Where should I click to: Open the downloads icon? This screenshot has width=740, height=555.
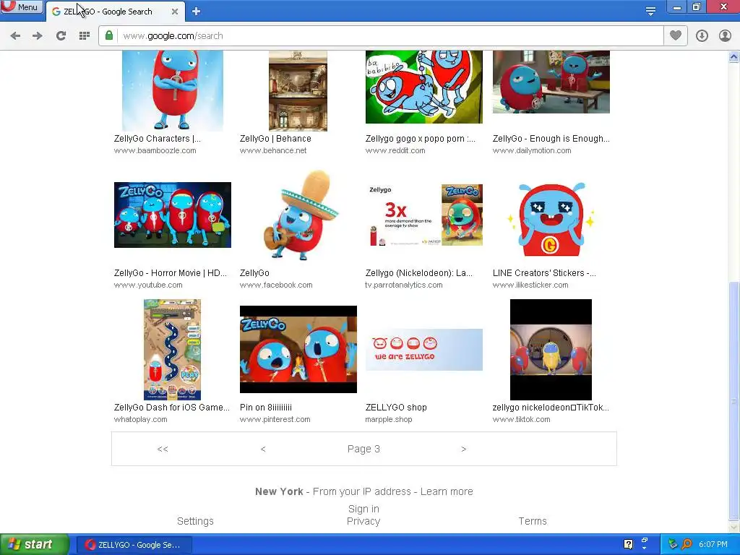(x=702, y=36)
